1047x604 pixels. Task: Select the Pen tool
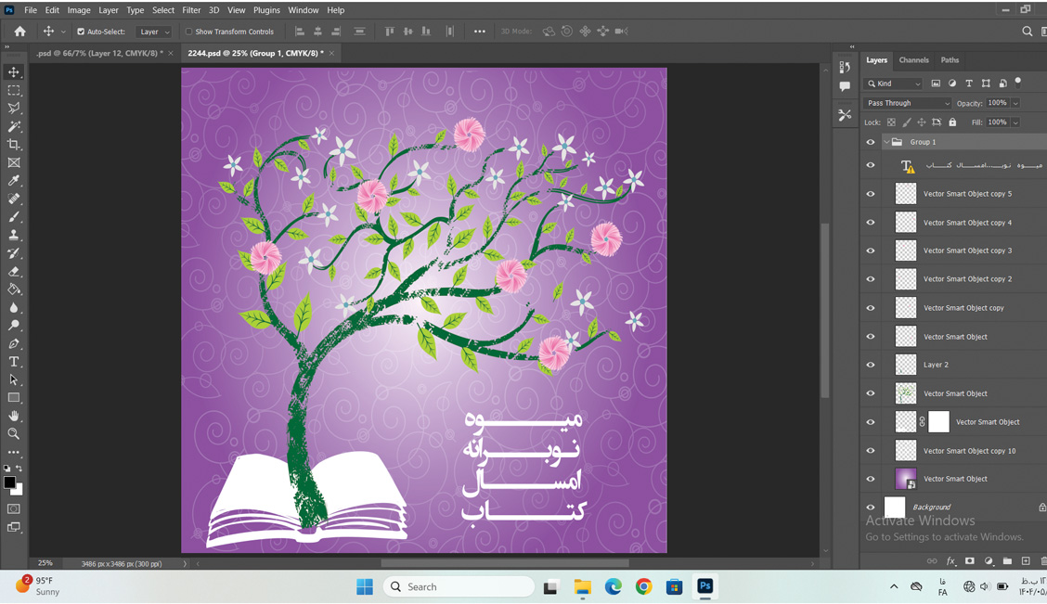13,343
